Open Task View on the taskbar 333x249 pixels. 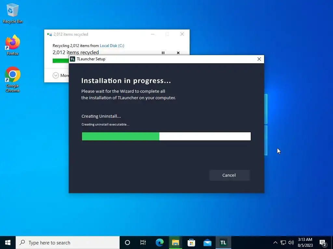(143, 243)
